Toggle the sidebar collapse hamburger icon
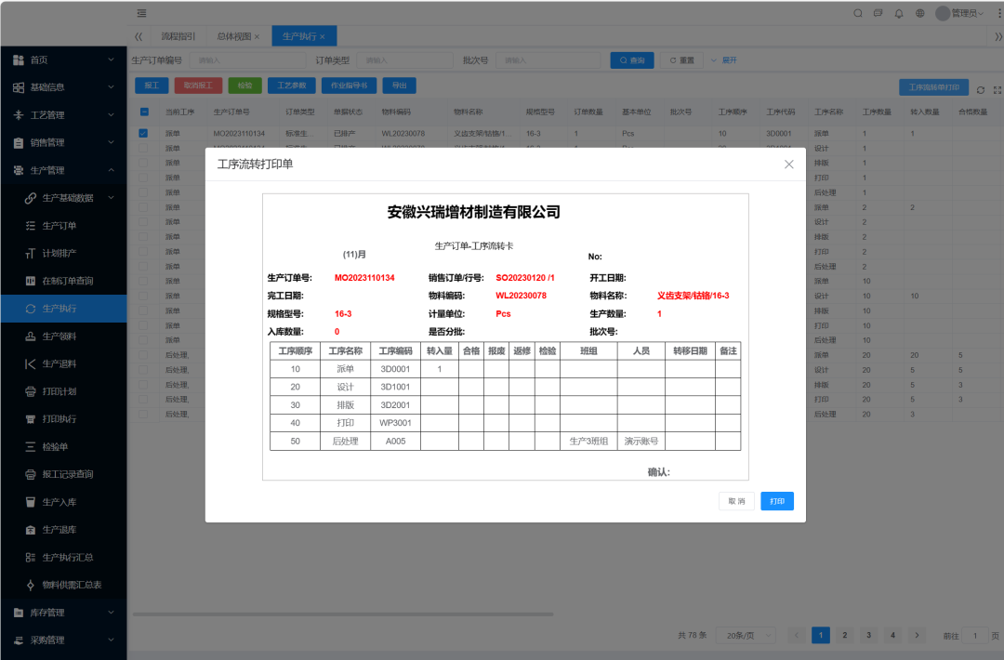Viewport: 1004px width, 660px height. pyautogui.click(x=141, y=13)
